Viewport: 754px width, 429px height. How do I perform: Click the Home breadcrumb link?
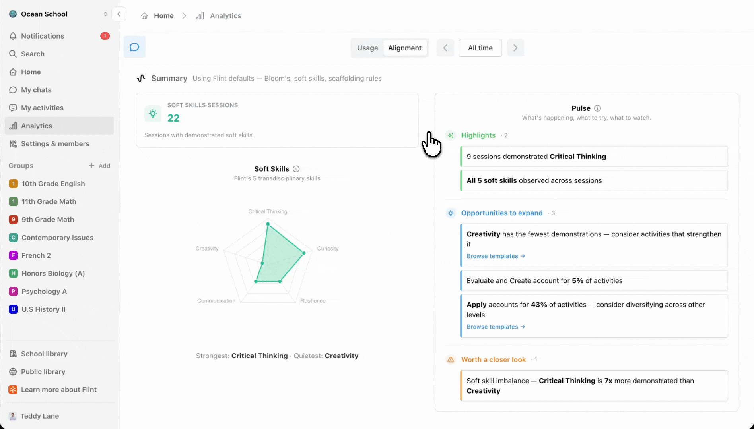[163, 16]
